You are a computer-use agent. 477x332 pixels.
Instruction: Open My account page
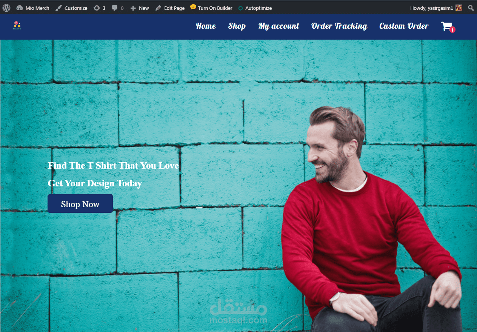point(279,26)
